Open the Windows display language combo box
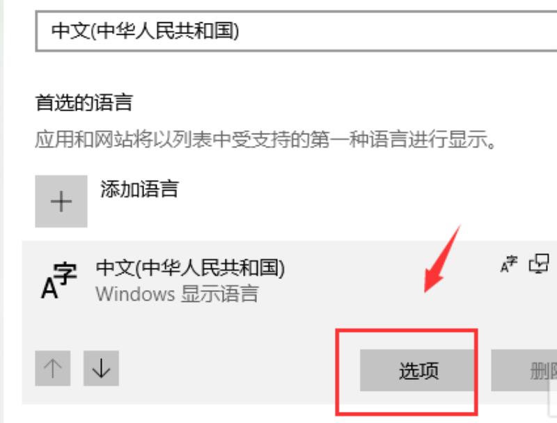The height and width of the screenshot is (423, 557). point(296,31)
